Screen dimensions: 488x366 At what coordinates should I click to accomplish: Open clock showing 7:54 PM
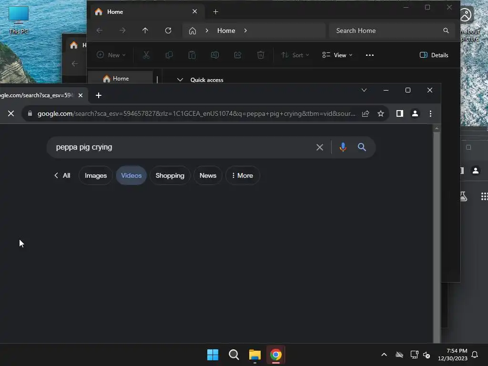tap(453, 355)
